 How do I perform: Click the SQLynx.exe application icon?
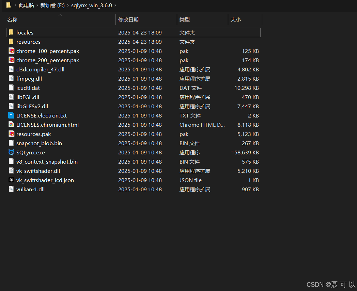(x=11, y=152)
